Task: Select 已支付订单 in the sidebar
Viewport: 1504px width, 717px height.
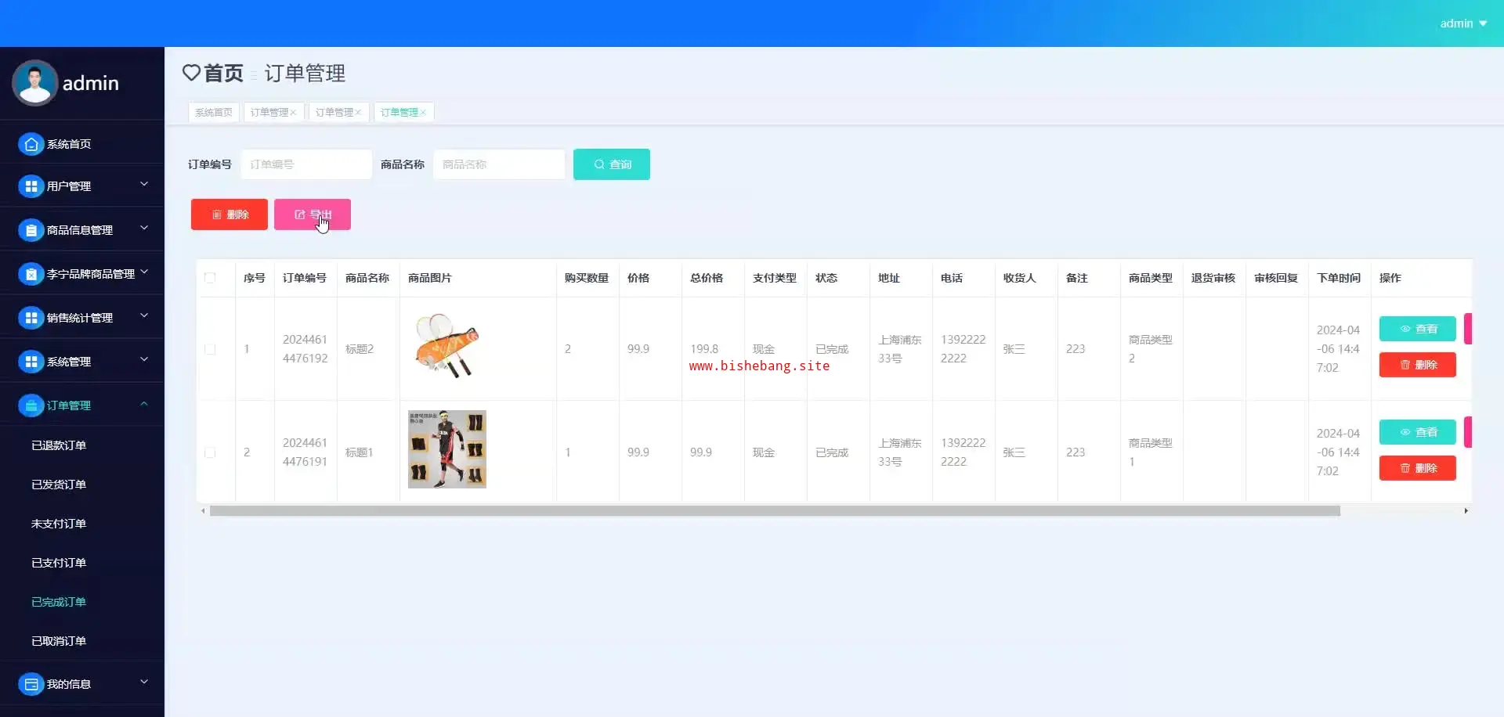Action: click(59, 563)
